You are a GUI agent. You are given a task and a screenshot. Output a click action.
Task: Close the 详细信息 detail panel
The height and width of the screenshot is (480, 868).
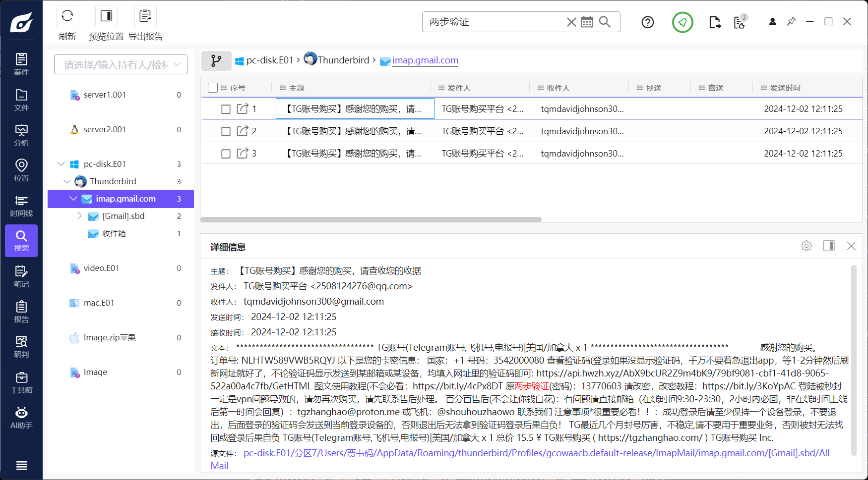tap(851, 246)
